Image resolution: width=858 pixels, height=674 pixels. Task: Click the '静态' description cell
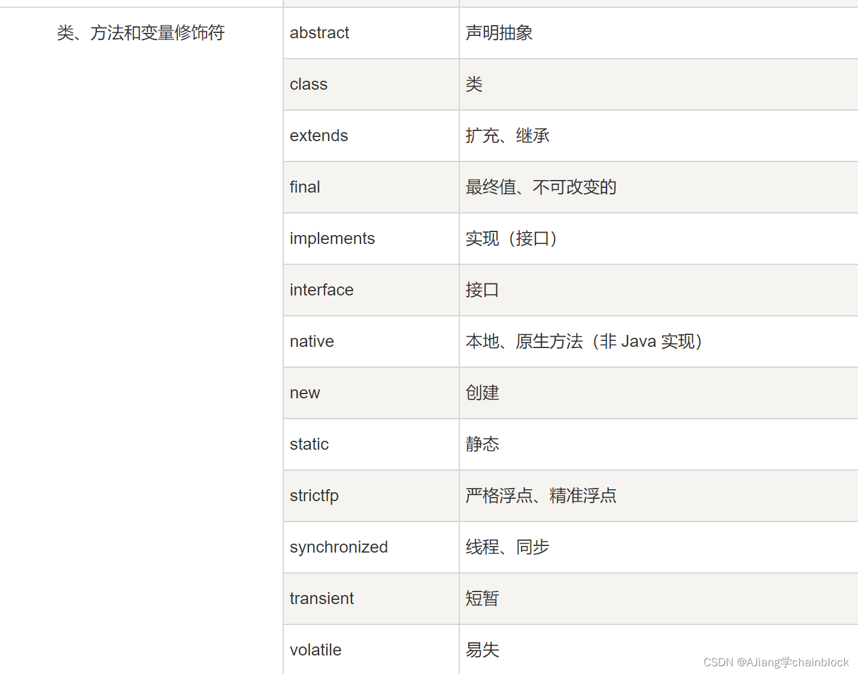(x=659, y=444)
